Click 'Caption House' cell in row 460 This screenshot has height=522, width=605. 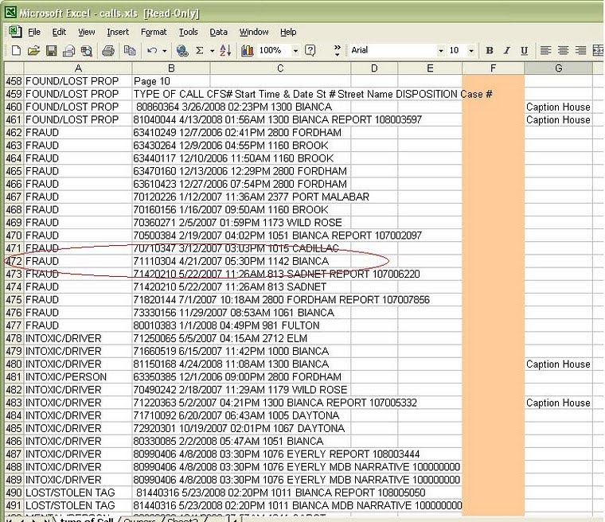coord(558,107)
